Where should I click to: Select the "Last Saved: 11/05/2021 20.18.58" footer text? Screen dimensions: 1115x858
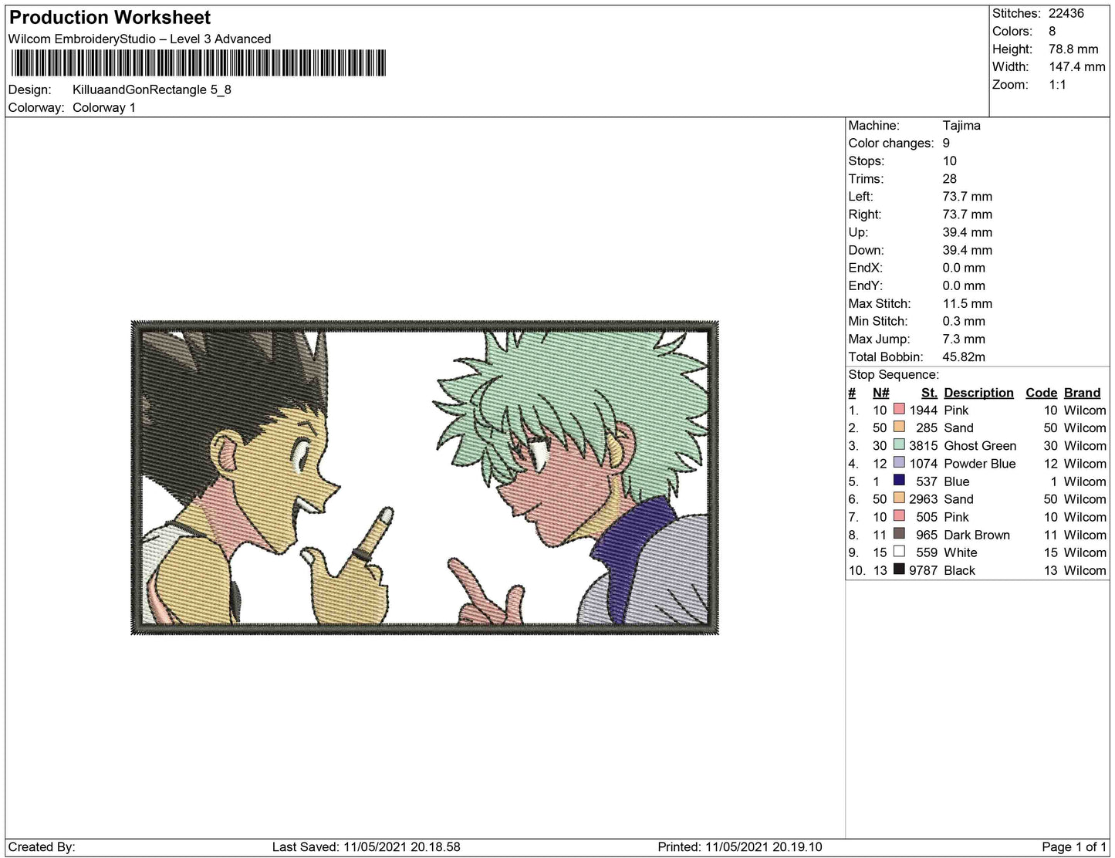[x=367, y=846]
